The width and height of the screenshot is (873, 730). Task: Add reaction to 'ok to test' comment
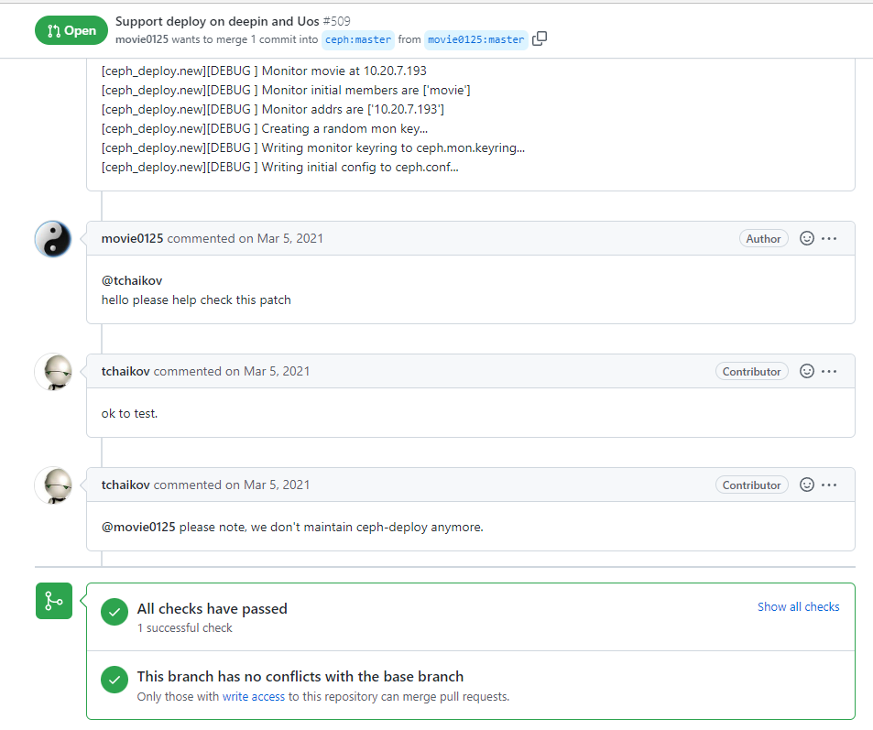[807, 371]
